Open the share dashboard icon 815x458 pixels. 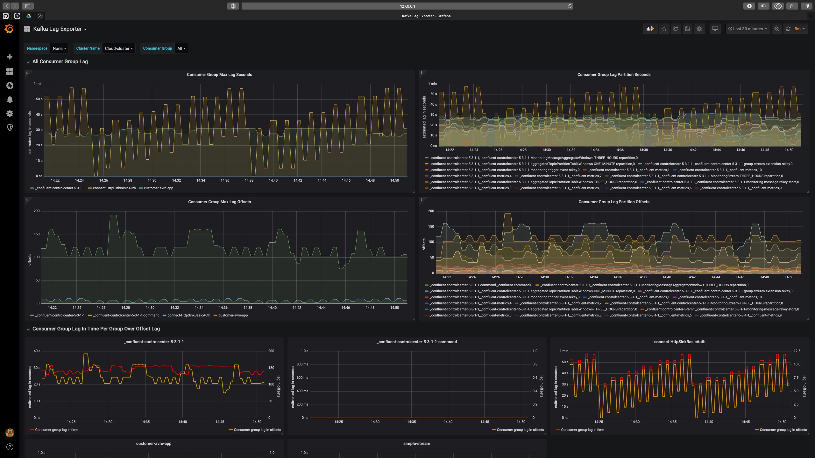coord(676,29)
